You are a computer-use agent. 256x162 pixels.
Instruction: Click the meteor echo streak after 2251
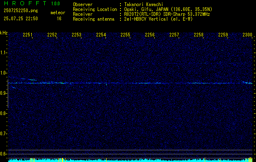click(33, 80)
